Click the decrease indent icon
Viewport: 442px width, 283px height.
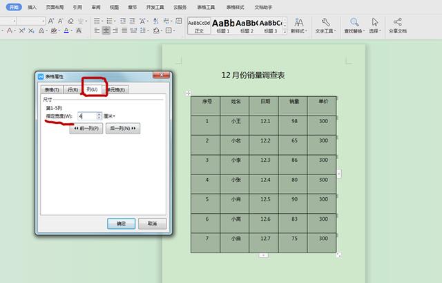click(x=123, y=21)
